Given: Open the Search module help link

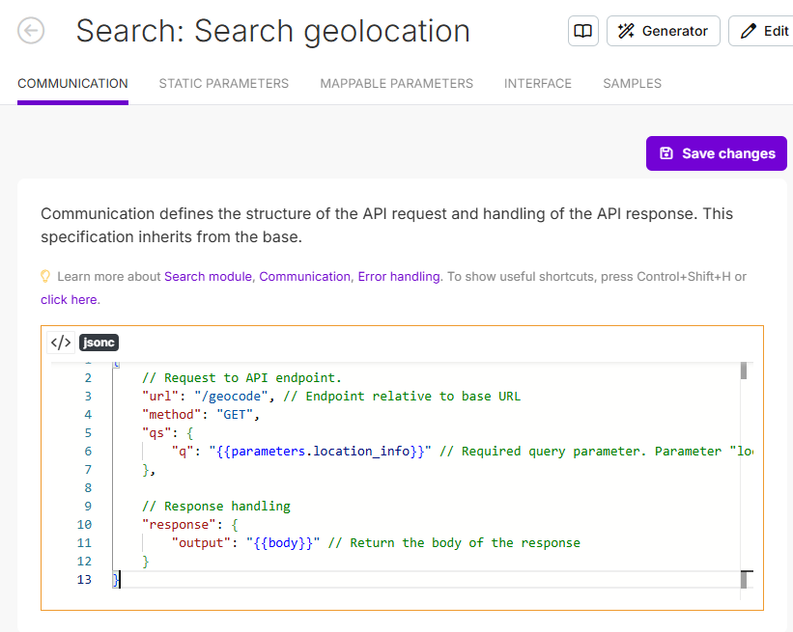Looking at the screenshot, I should pos(208,277).
